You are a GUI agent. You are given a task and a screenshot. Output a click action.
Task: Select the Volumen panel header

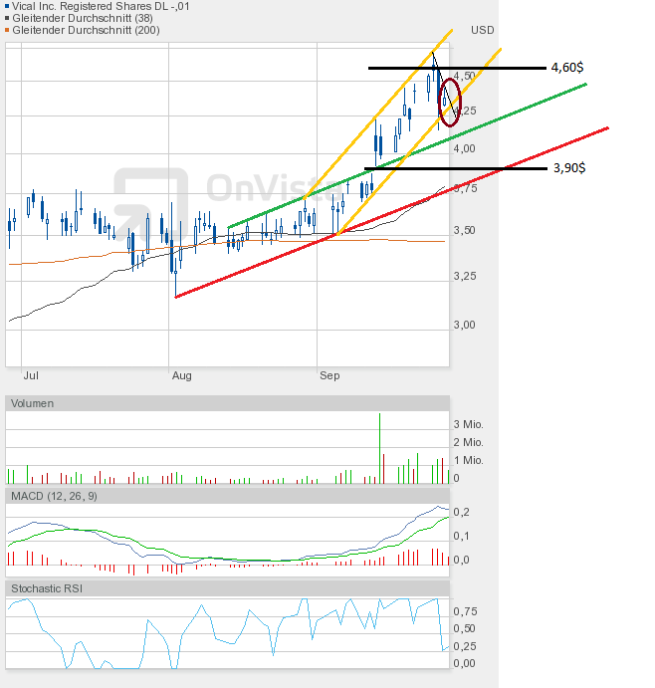(33, 403)
